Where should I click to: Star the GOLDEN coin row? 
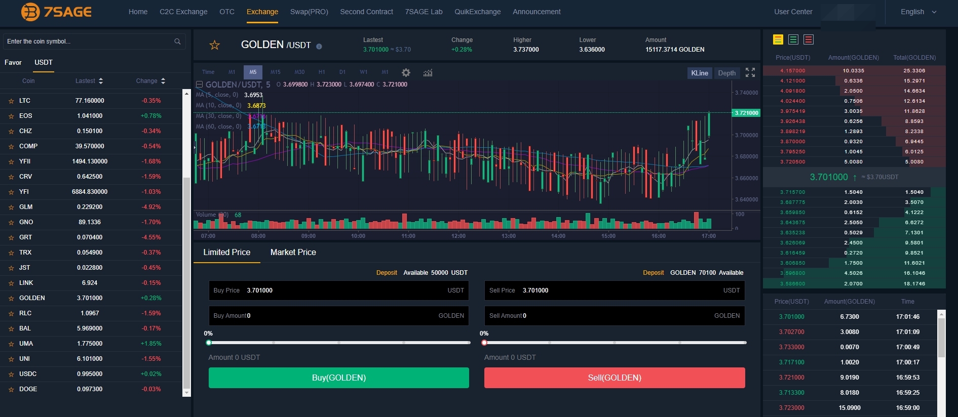click(x=11, y=299)
